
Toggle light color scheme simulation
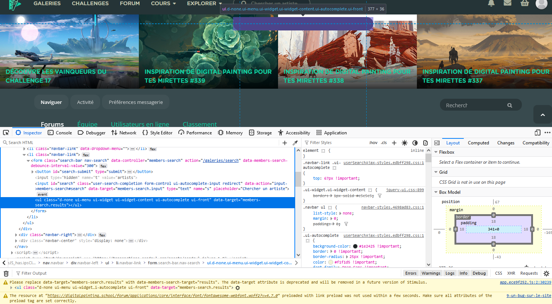(405, 142)
